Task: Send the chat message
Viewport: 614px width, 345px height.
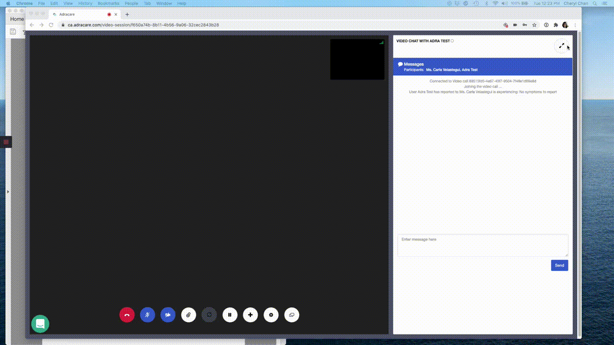Action: tap(559, 265)
